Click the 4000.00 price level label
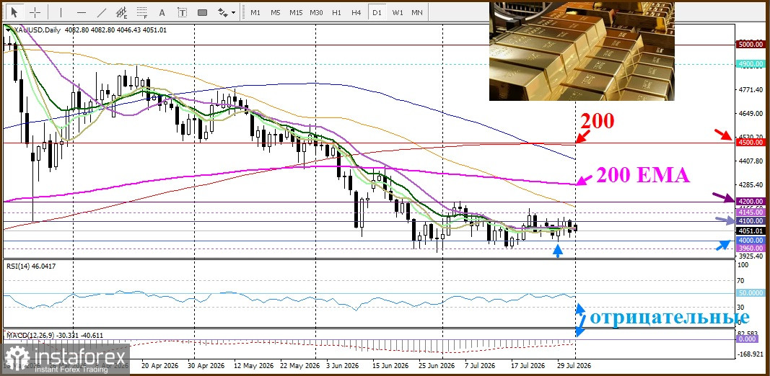770x376 pixels. click(751, 241)
